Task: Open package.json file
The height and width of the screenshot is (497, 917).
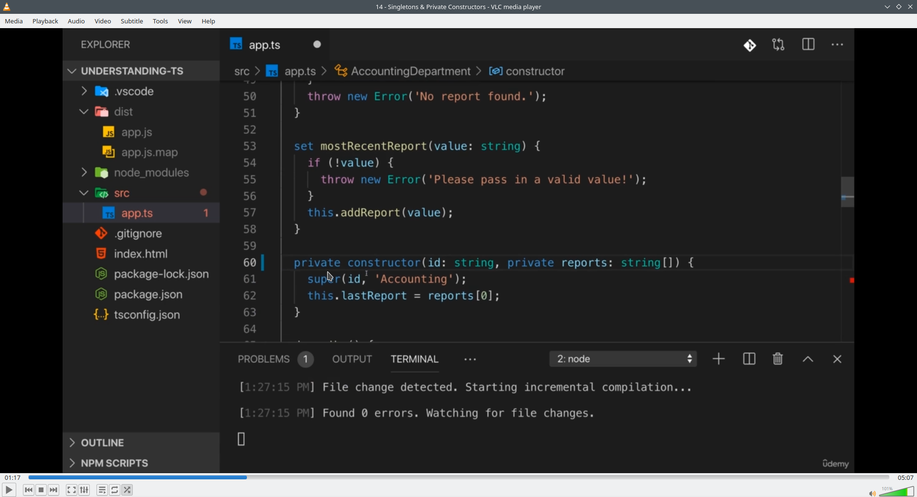Action: (141, 295)
